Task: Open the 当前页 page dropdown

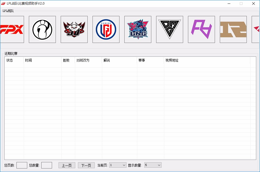Action: pos(118,165)
